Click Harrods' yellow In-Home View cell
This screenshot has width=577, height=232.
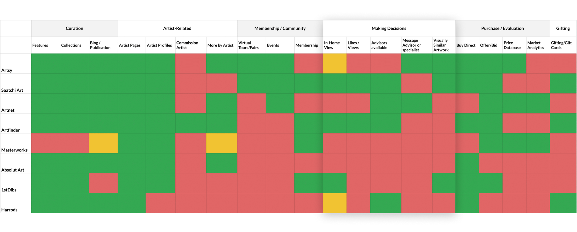335,203
